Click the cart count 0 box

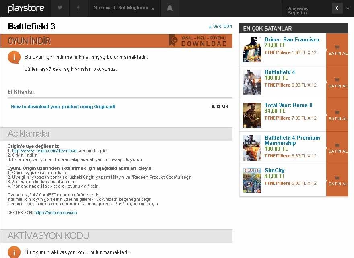(337, 8)
